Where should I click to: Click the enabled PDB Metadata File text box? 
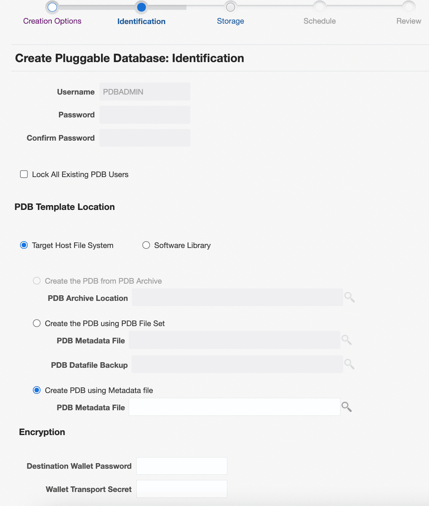(234, 407)
